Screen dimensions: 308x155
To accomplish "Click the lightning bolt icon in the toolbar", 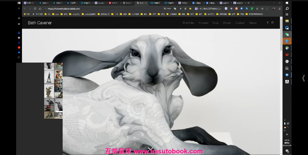I will coord(180,9).
